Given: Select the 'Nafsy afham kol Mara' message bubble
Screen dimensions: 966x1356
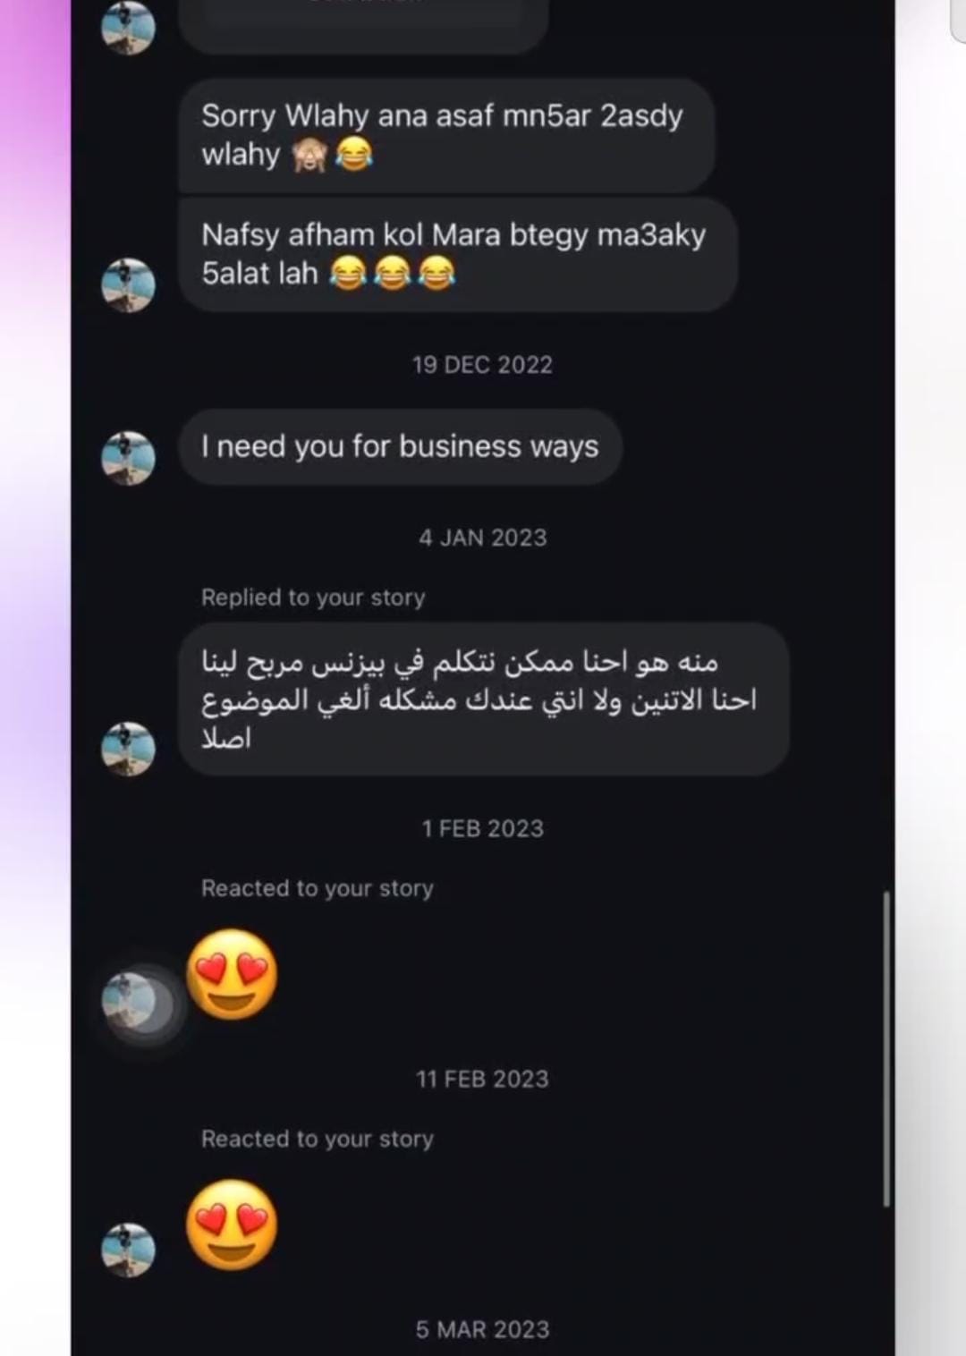Looking at the screenshot, I should pyautogui.click(x=458, y=255).
